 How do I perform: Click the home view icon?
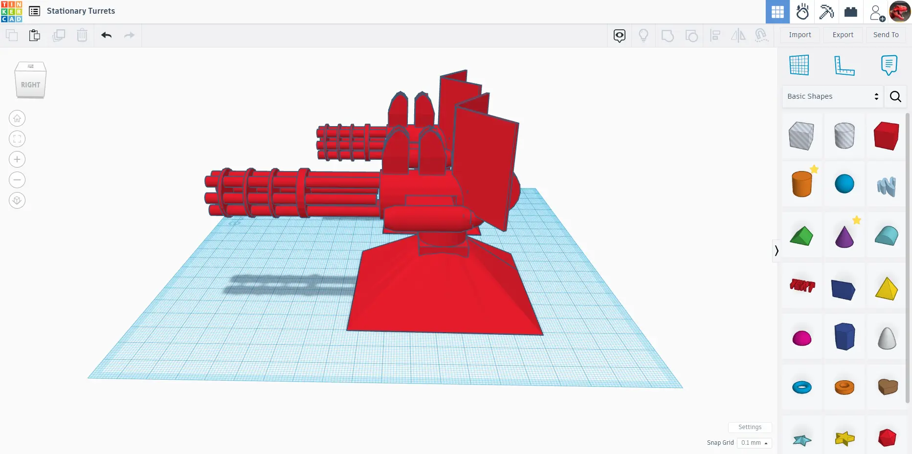(x=17, y=118)
